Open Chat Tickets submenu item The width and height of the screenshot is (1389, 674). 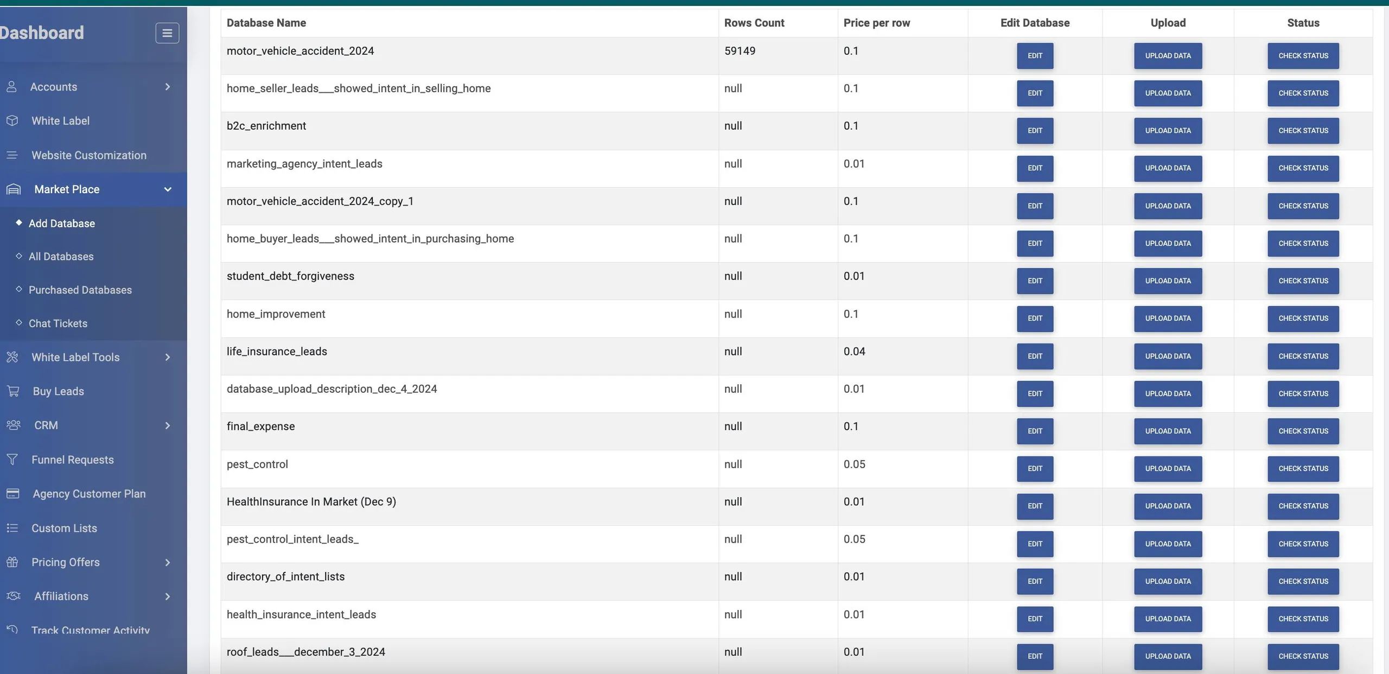click(58, 323)
